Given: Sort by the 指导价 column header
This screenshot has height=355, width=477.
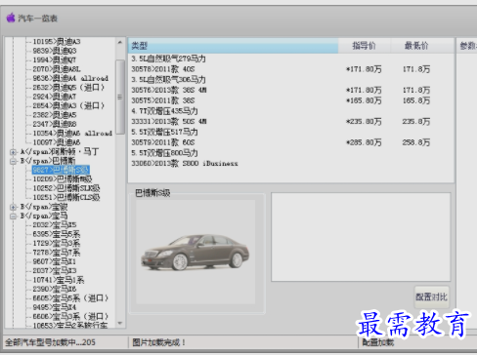Looking at the screenshot, I should point(365,46).
